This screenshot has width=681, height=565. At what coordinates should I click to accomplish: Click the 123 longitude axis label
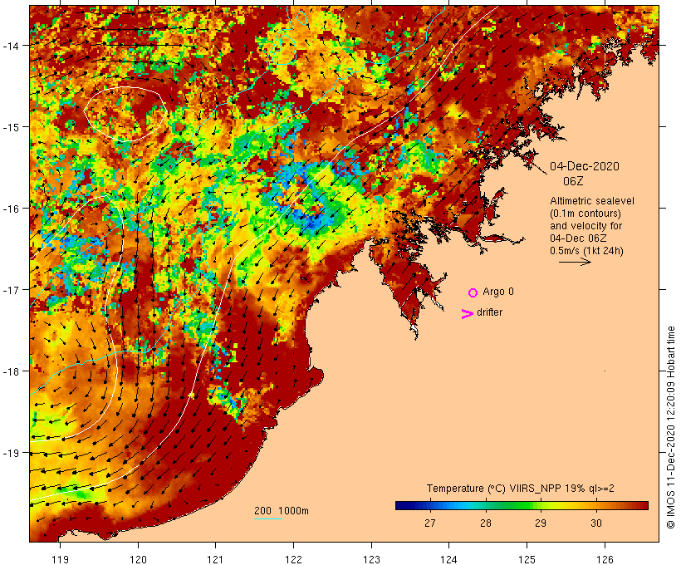[371, 559]
